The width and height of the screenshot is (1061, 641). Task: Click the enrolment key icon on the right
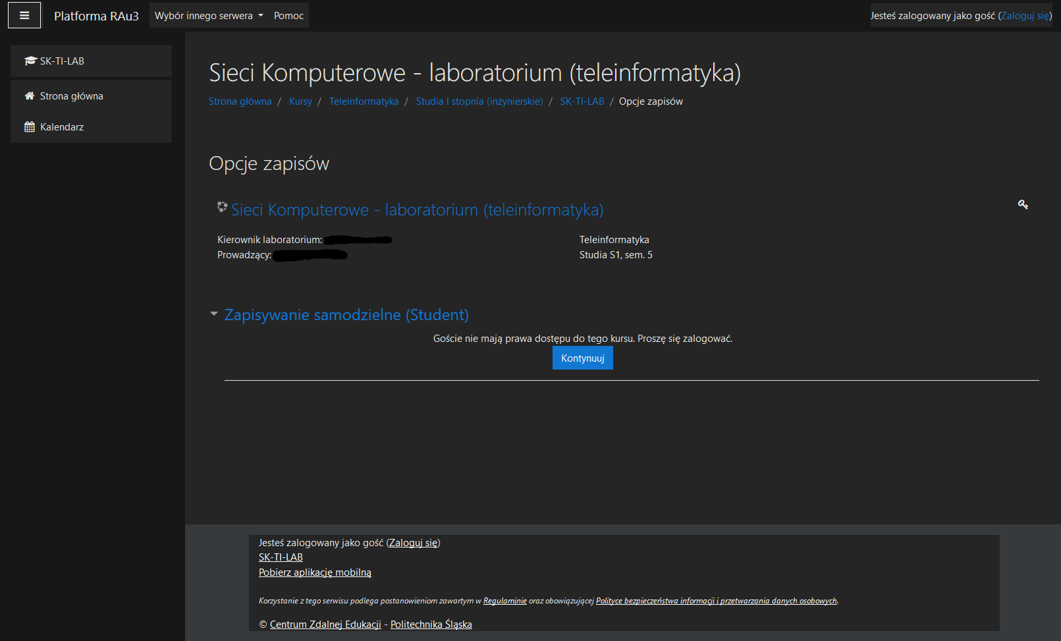click(x=1023, y=205)
